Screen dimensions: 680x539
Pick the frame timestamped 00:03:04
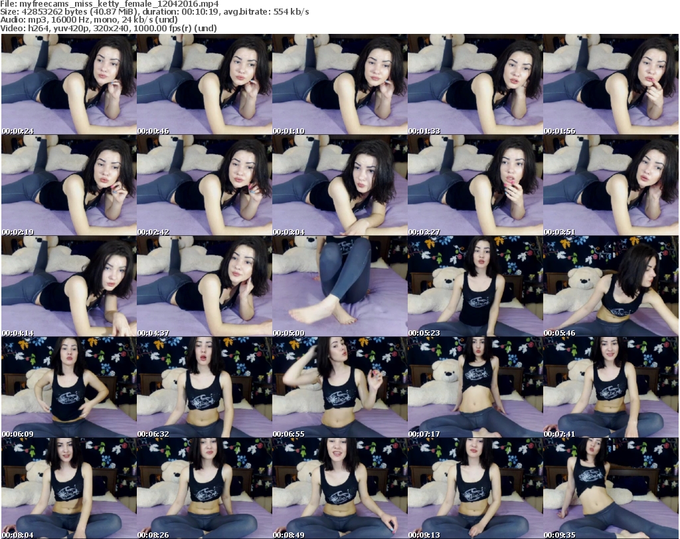339,185
